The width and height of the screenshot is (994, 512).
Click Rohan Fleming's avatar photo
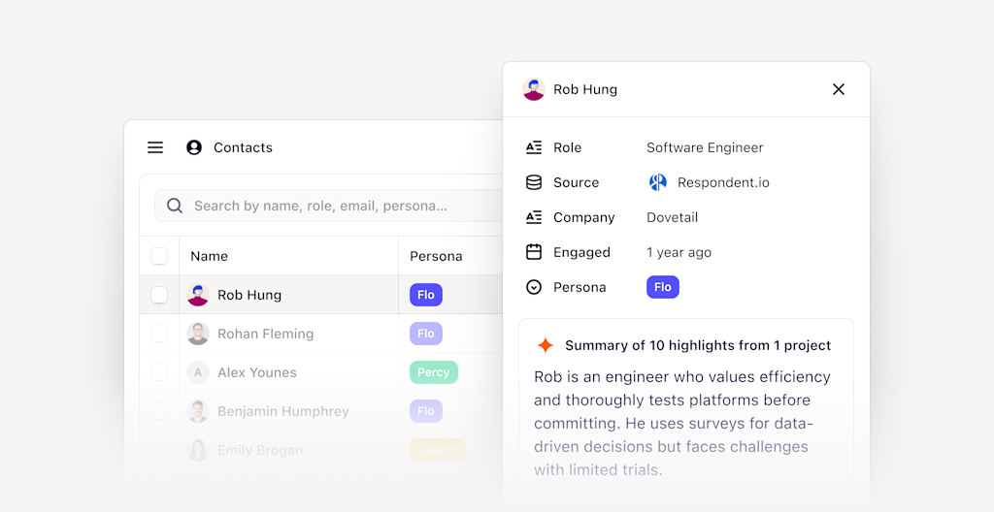click(x=198, y=334)
